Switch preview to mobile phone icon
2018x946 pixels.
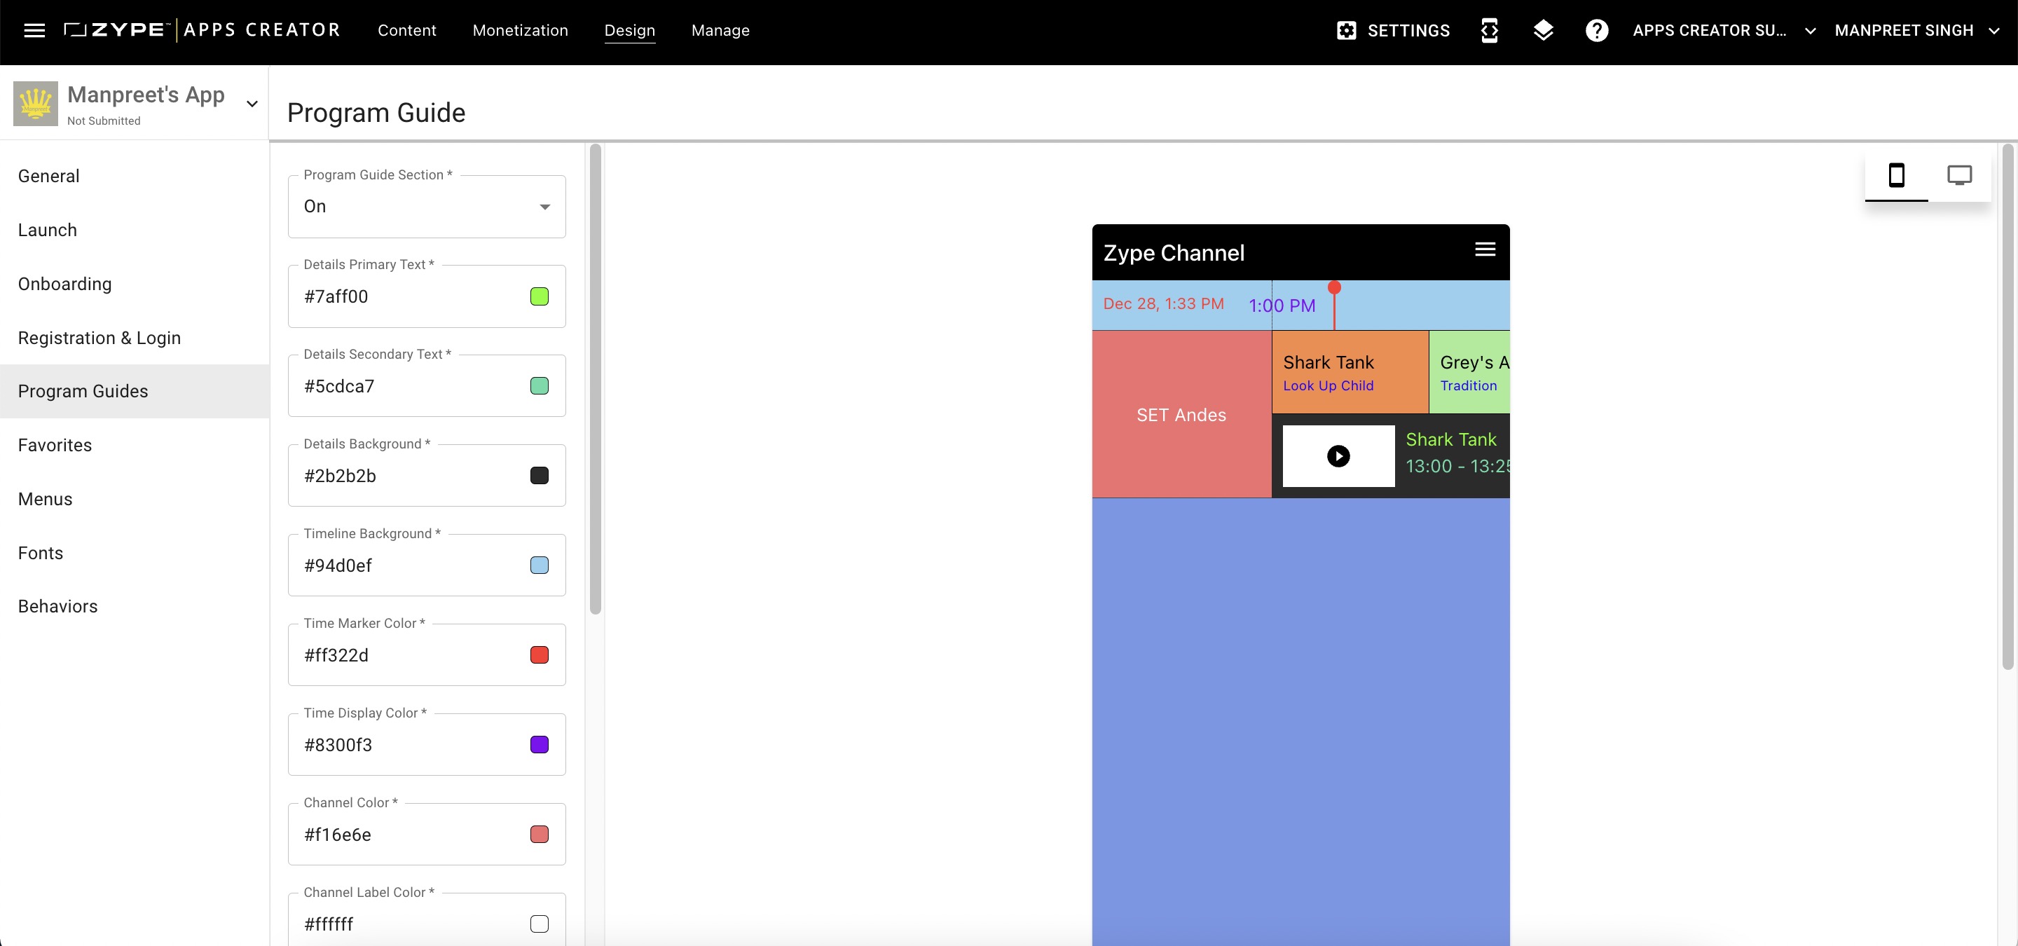1896,174
